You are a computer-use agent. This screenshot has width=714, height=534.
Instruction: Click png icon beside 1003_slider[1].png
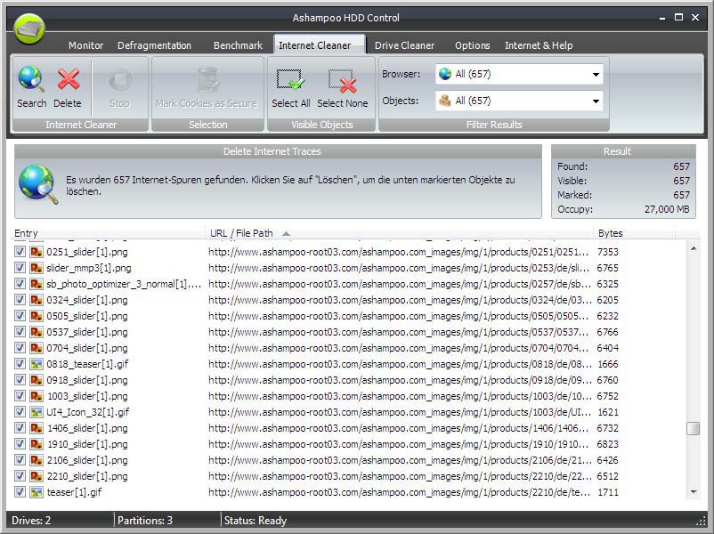37,396
